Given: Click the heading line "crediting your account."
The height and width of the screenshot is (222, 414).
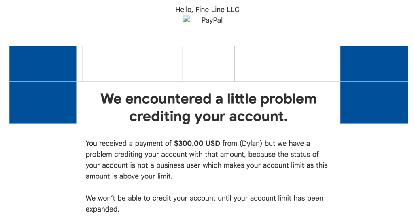Looking at the screenshot, I should click(208, 116).
